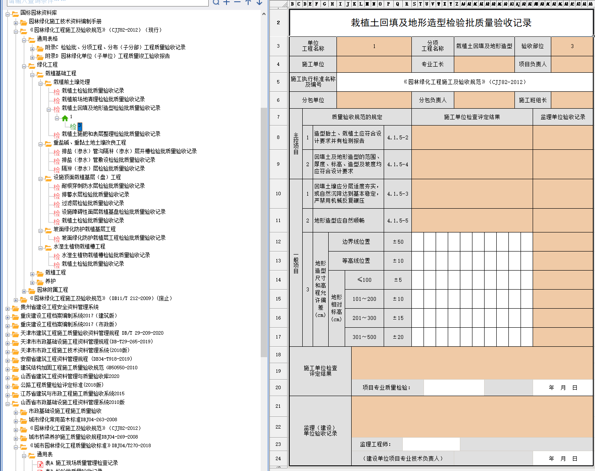Expand the 养护 node

click(32, 282)
